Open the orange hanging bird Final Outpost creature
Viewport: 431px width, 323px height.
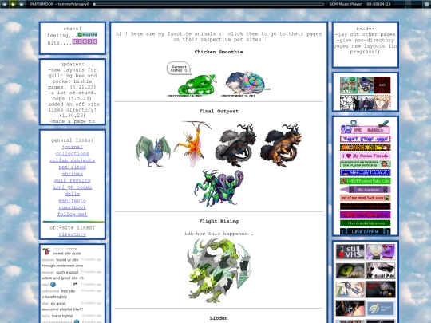(x=192, y=144)
